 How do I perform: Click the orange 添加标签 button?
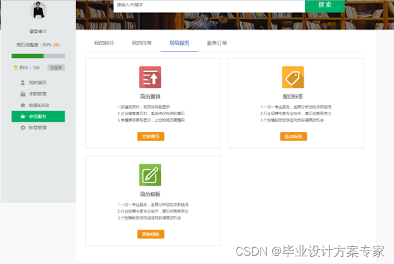[293, 137]
